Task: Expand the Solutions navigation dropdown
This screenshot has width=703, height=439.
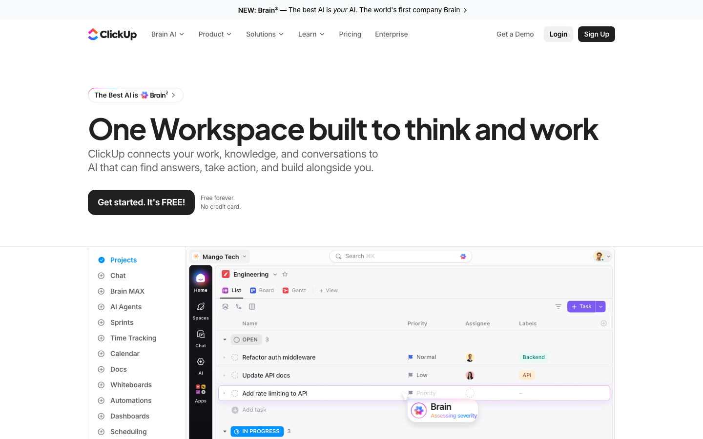Action: coord(265,34)
